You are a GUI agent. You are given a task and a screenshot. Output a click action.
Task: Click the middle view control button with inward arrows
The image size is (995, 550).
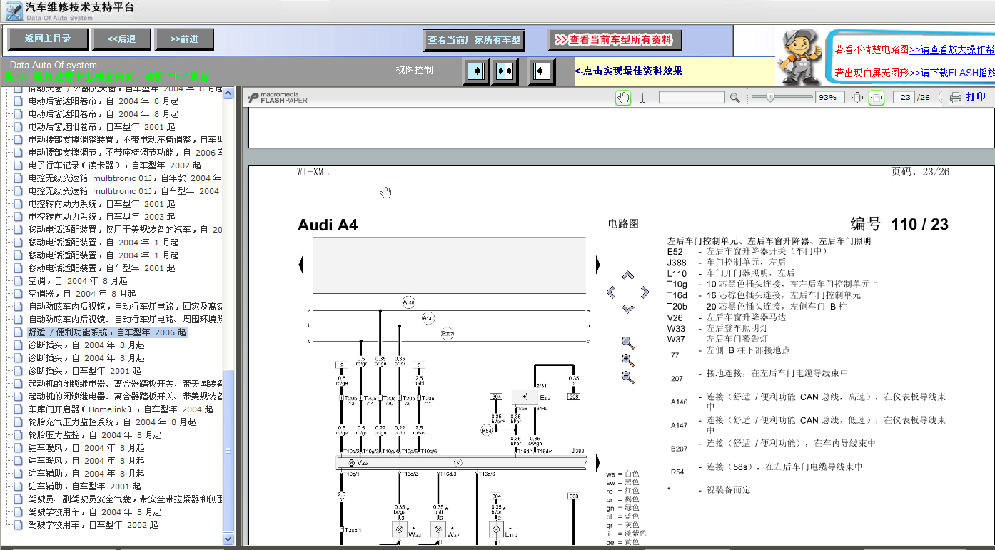(x=505, y=71)
